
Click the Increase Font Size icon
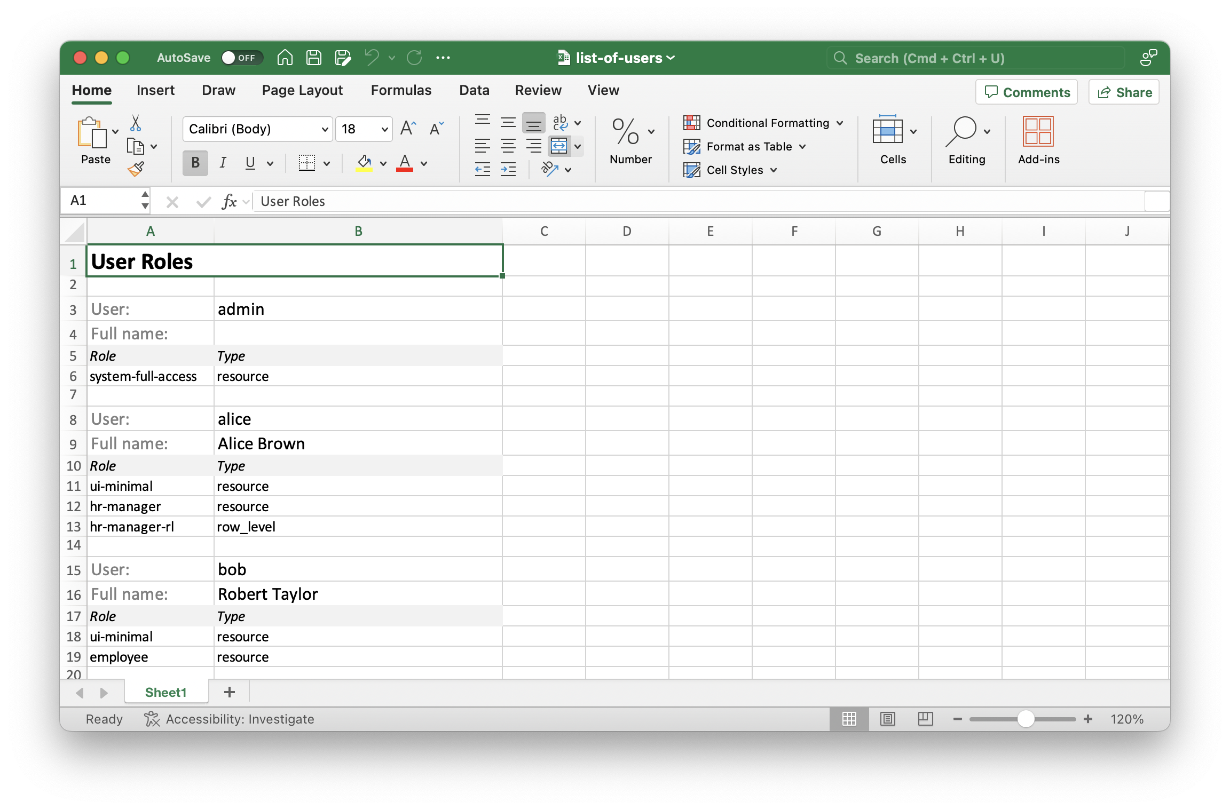pyautogui.click(x=408, y=129)
